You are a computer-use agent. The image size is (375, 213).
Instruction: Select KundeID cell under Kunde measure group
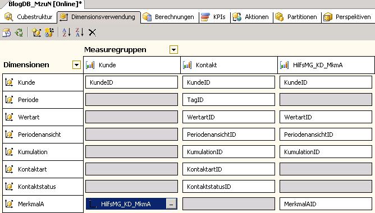[x=131, y=82]
